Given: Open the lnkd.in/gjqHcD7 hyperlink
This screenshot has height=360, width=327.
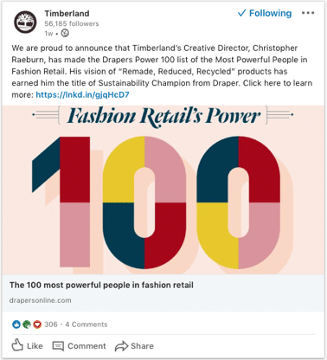Looking at the screenshot, I should [82, 94].
